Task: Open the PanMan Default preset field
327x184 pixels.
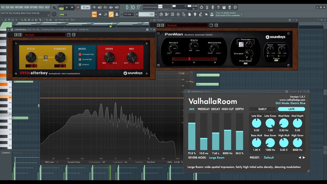Action: [x=186, y=25]
